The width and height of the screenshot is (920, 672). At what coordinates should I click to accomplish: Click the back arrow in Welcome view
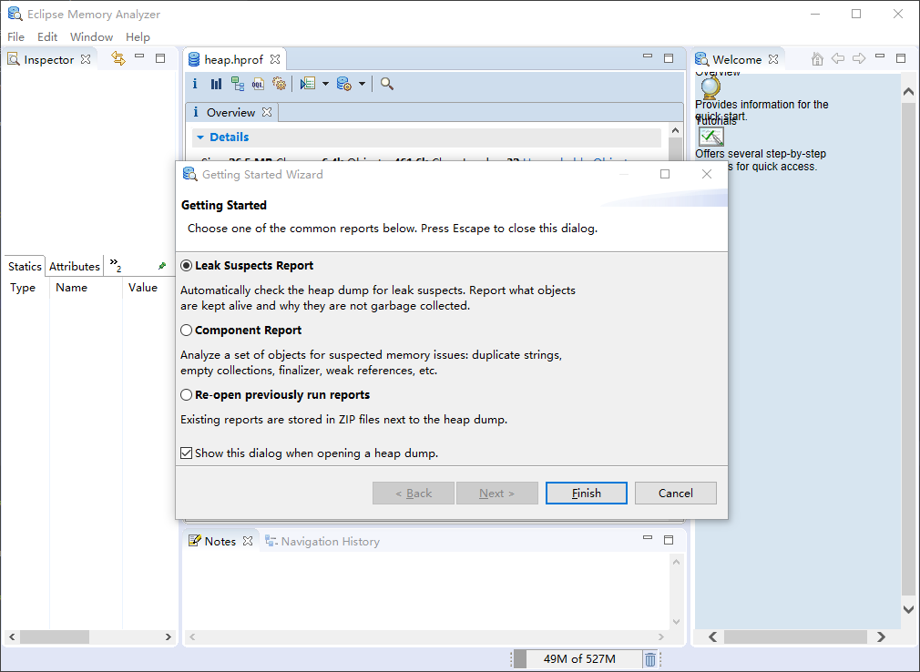click(x=838, y=58)
